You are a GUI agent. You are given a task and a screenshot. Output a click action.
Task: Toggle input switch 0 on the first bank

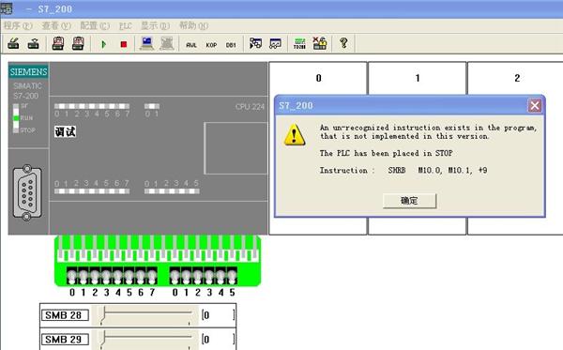pyautogui.click(x=72, y=277)
